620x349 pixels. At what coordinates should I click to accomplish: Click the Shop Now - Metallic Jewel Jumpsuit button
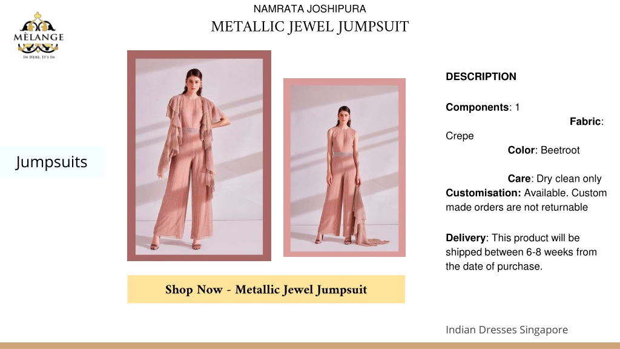tap(266, 289)
